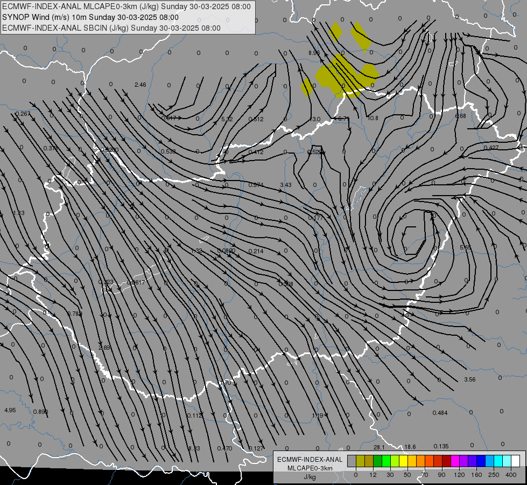This screenshot has width=527, height=485.
Task: Click the map value 28.1
Action: (x=379, y=447)
